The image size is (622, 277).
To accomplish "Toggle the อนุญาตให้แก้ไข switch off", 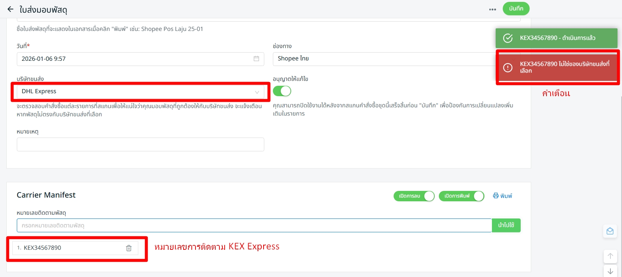I will coord(282,91).
